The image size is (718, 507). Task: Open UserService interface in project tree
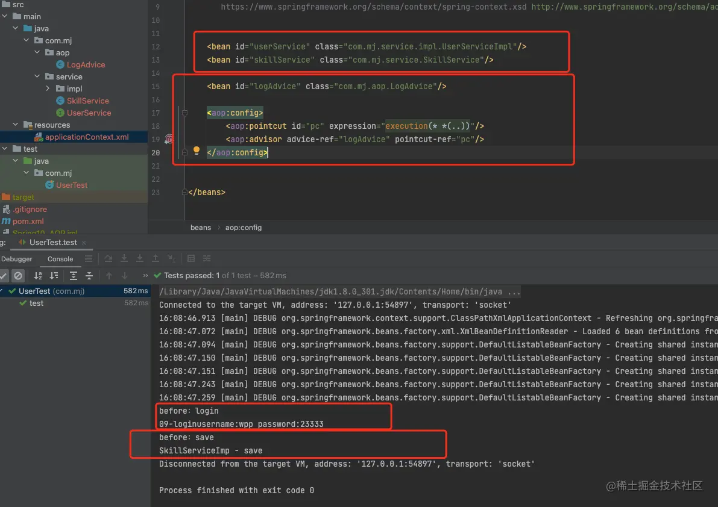click(89, 113)
